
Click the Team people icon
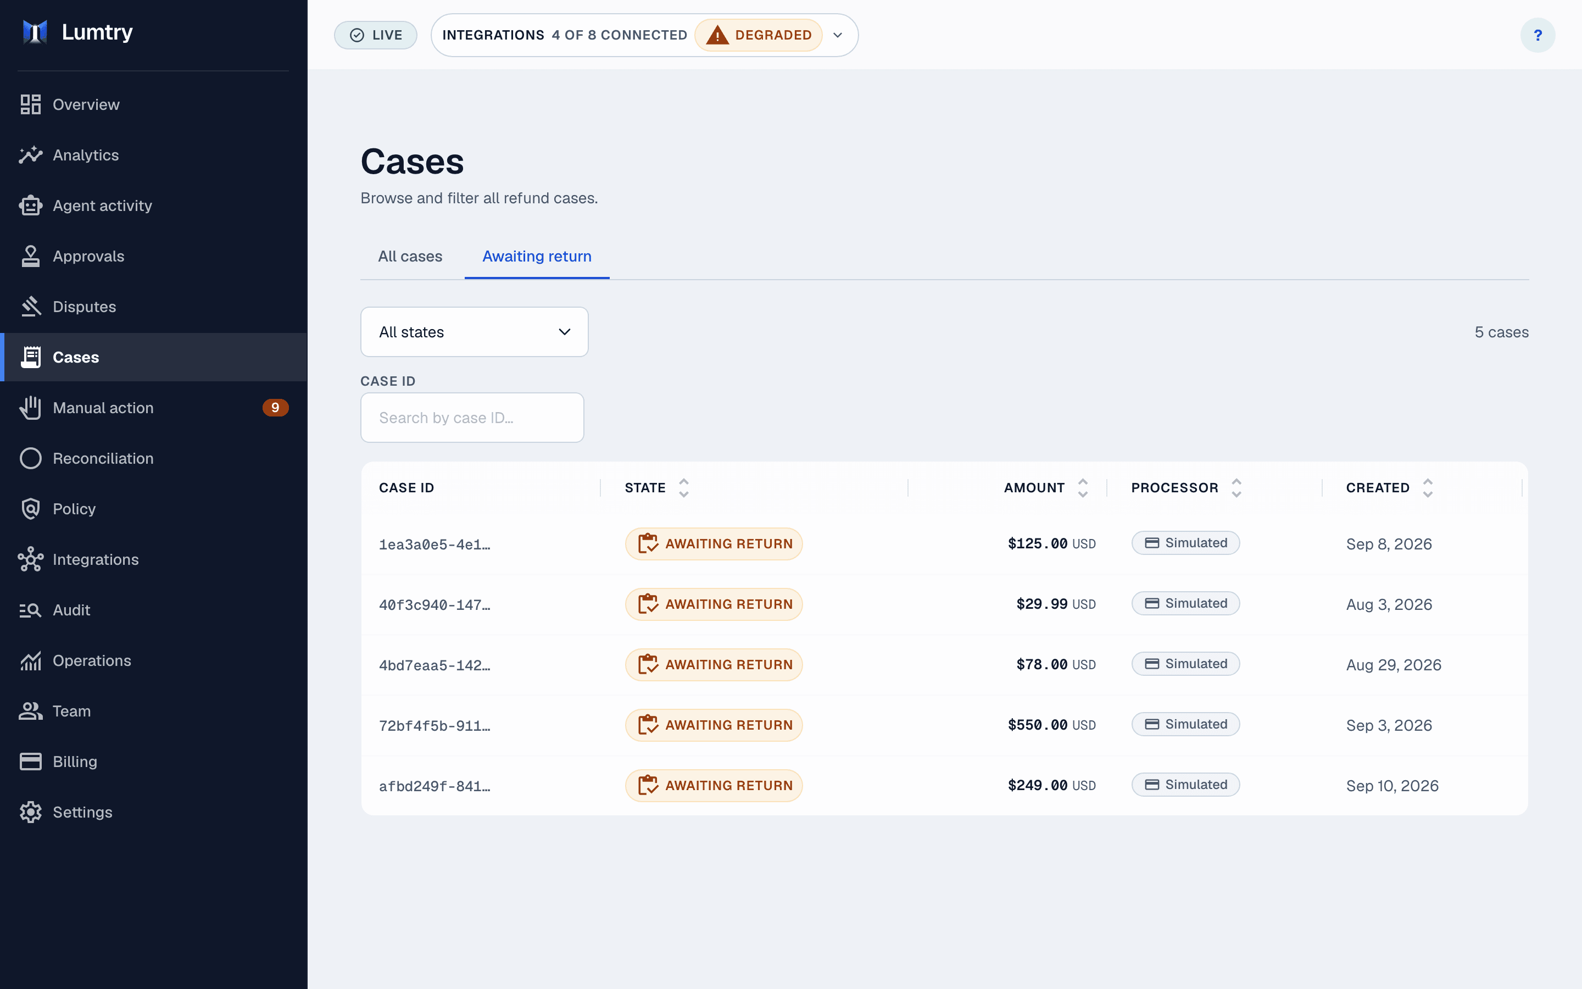tap(31, 711)
